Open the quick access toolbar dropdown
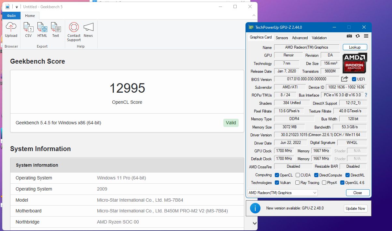 [17, 7]
